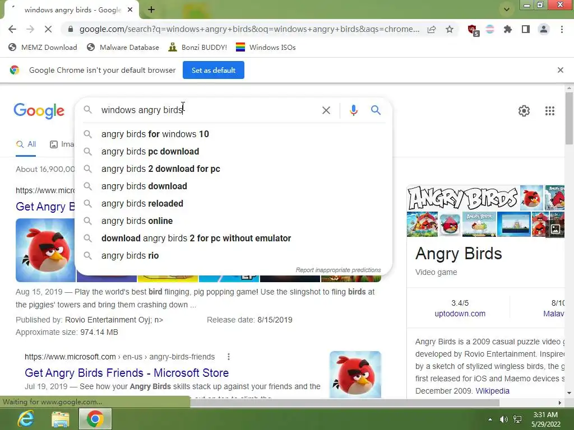The width and height of the screenshot is (574, 430).
Task: Click the address bar URL
Action: [x=249, y=29]
